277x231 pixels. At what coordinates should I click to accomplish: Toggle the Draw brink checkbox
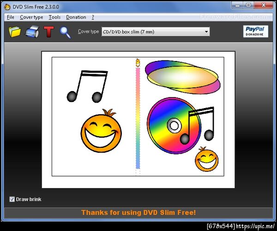(12, 200)
